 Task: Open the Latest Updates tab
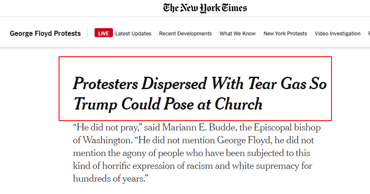(133, 34)
